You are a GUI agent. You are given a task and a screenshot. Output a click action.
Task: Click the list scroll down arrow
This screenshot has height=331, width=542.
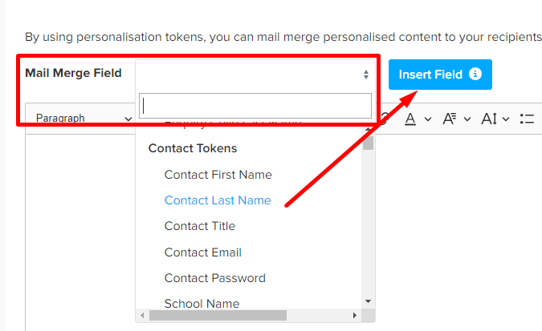[368, 301]
